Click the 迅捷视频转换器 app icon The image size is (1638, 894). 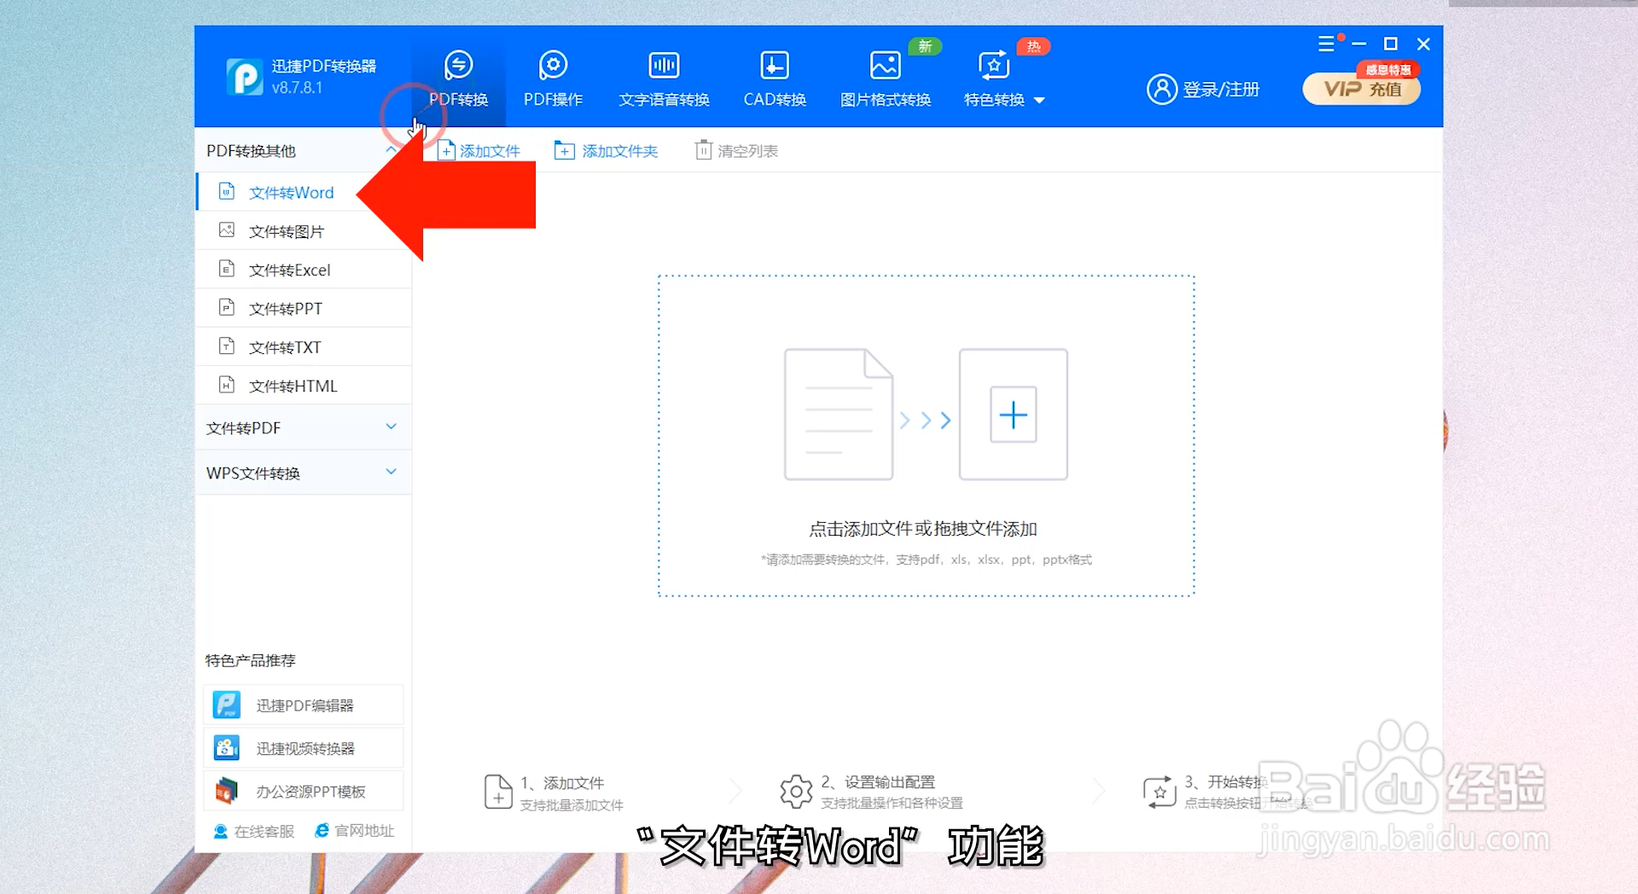coord(226,748)
